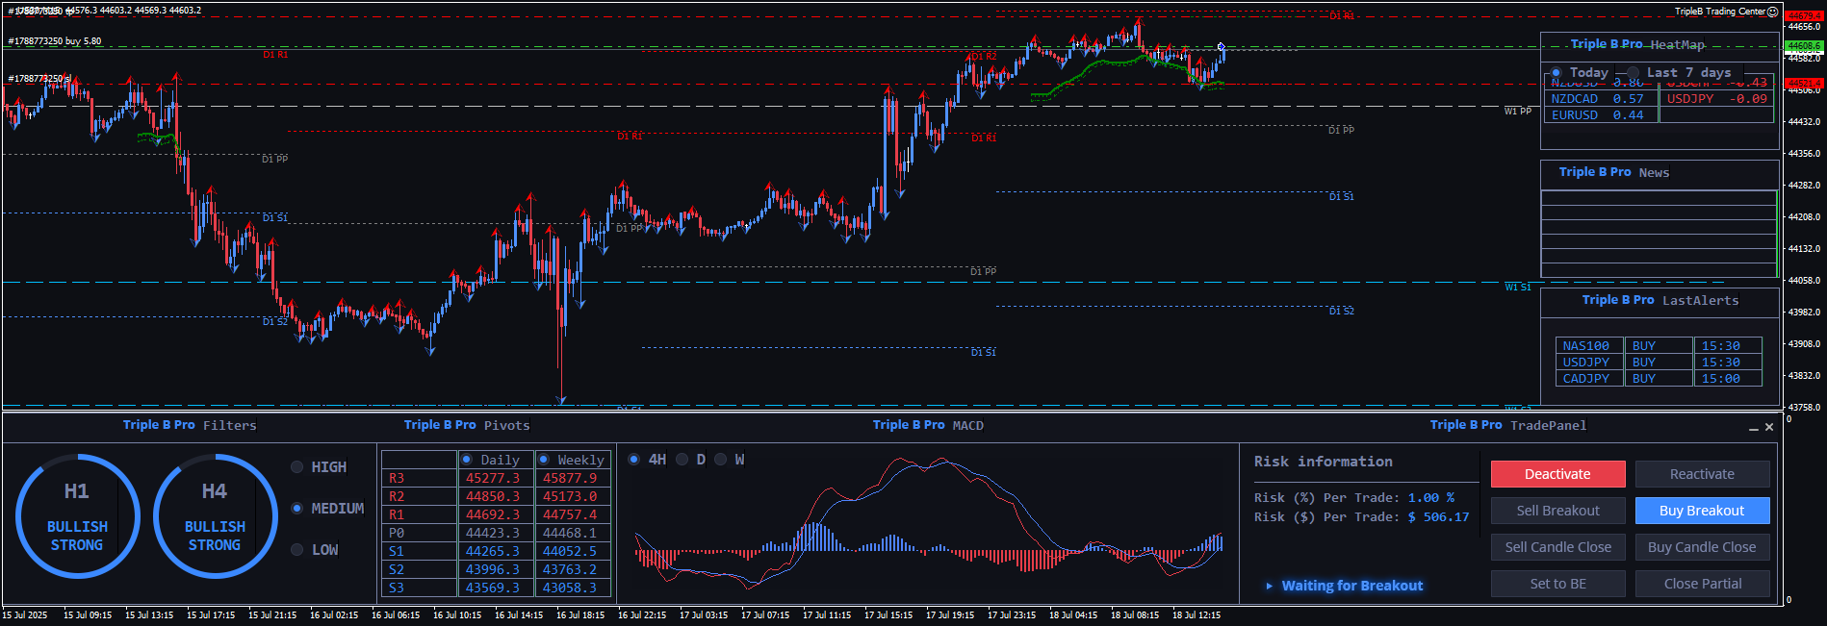
Task: Click the H4 bullish strength gauge
Action: click(215, 516)
